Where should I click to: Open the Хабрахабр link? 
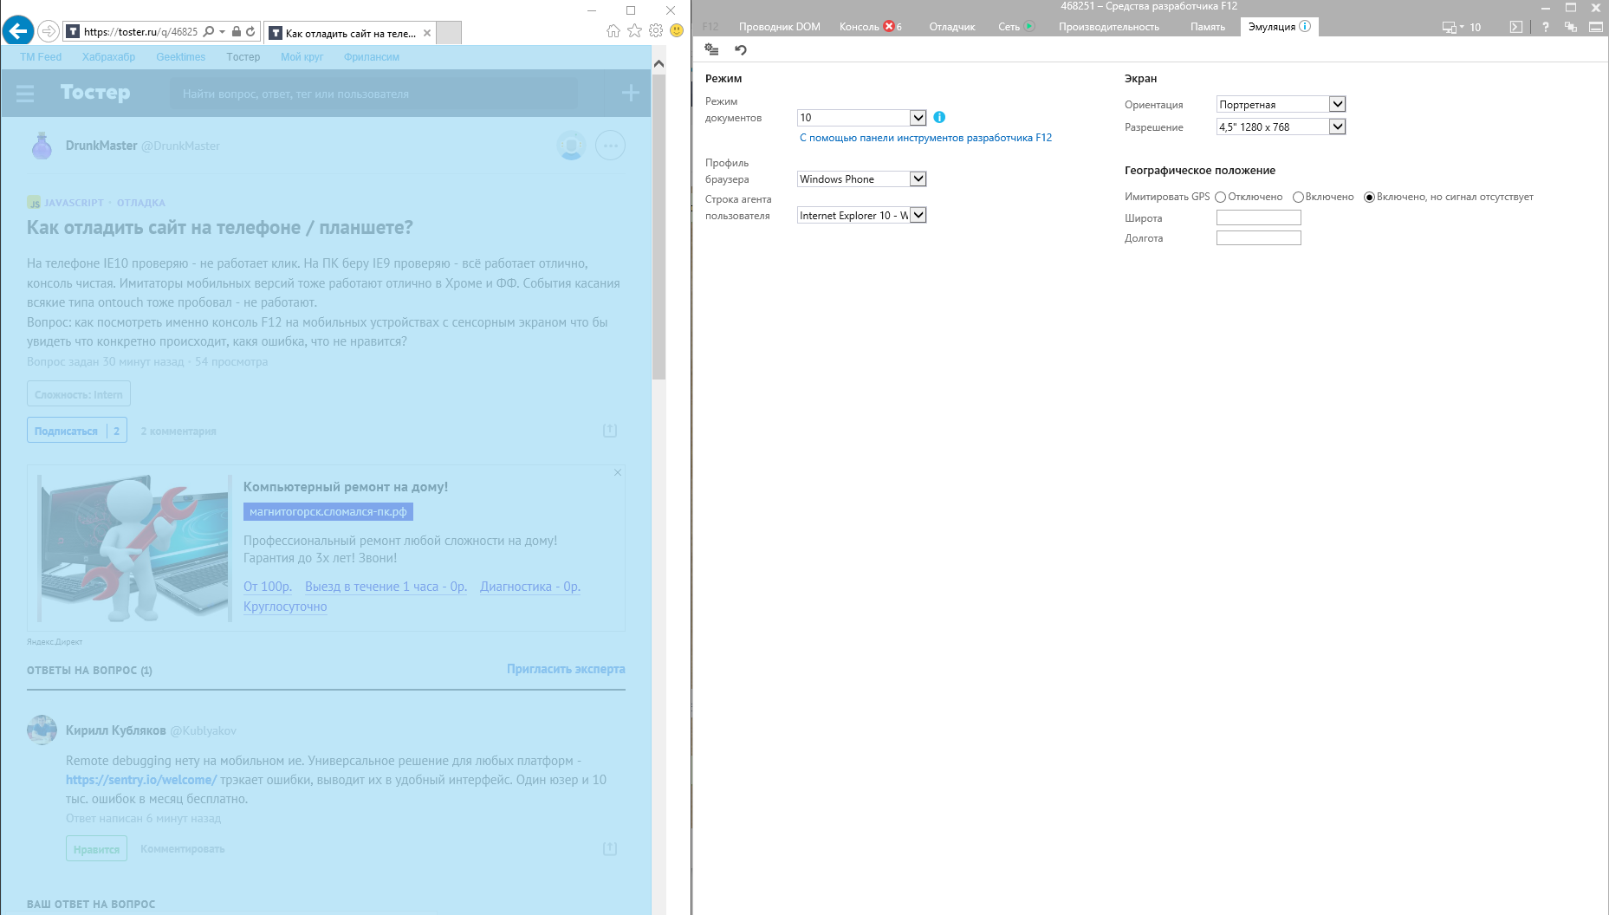pyautogui.click(x=108, y=57)
